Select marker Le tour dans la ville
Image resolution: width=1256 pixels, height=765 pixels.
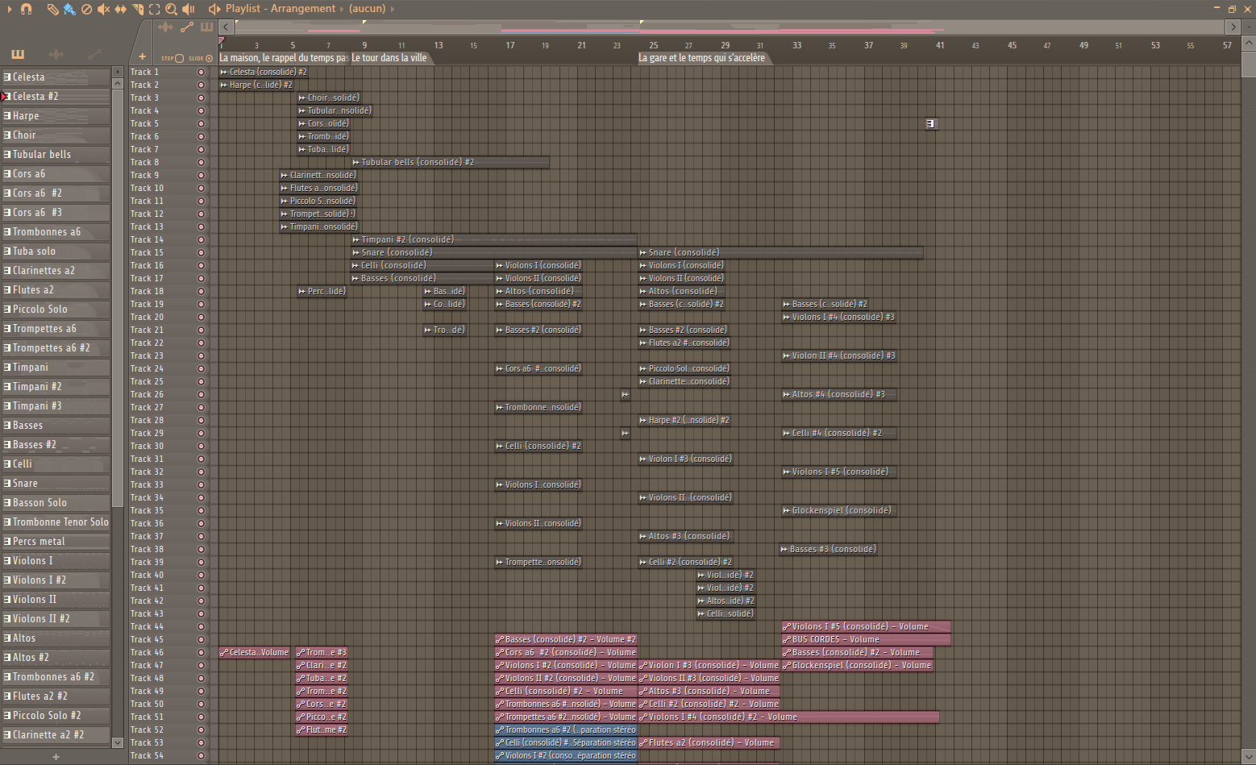click(389, 58)
